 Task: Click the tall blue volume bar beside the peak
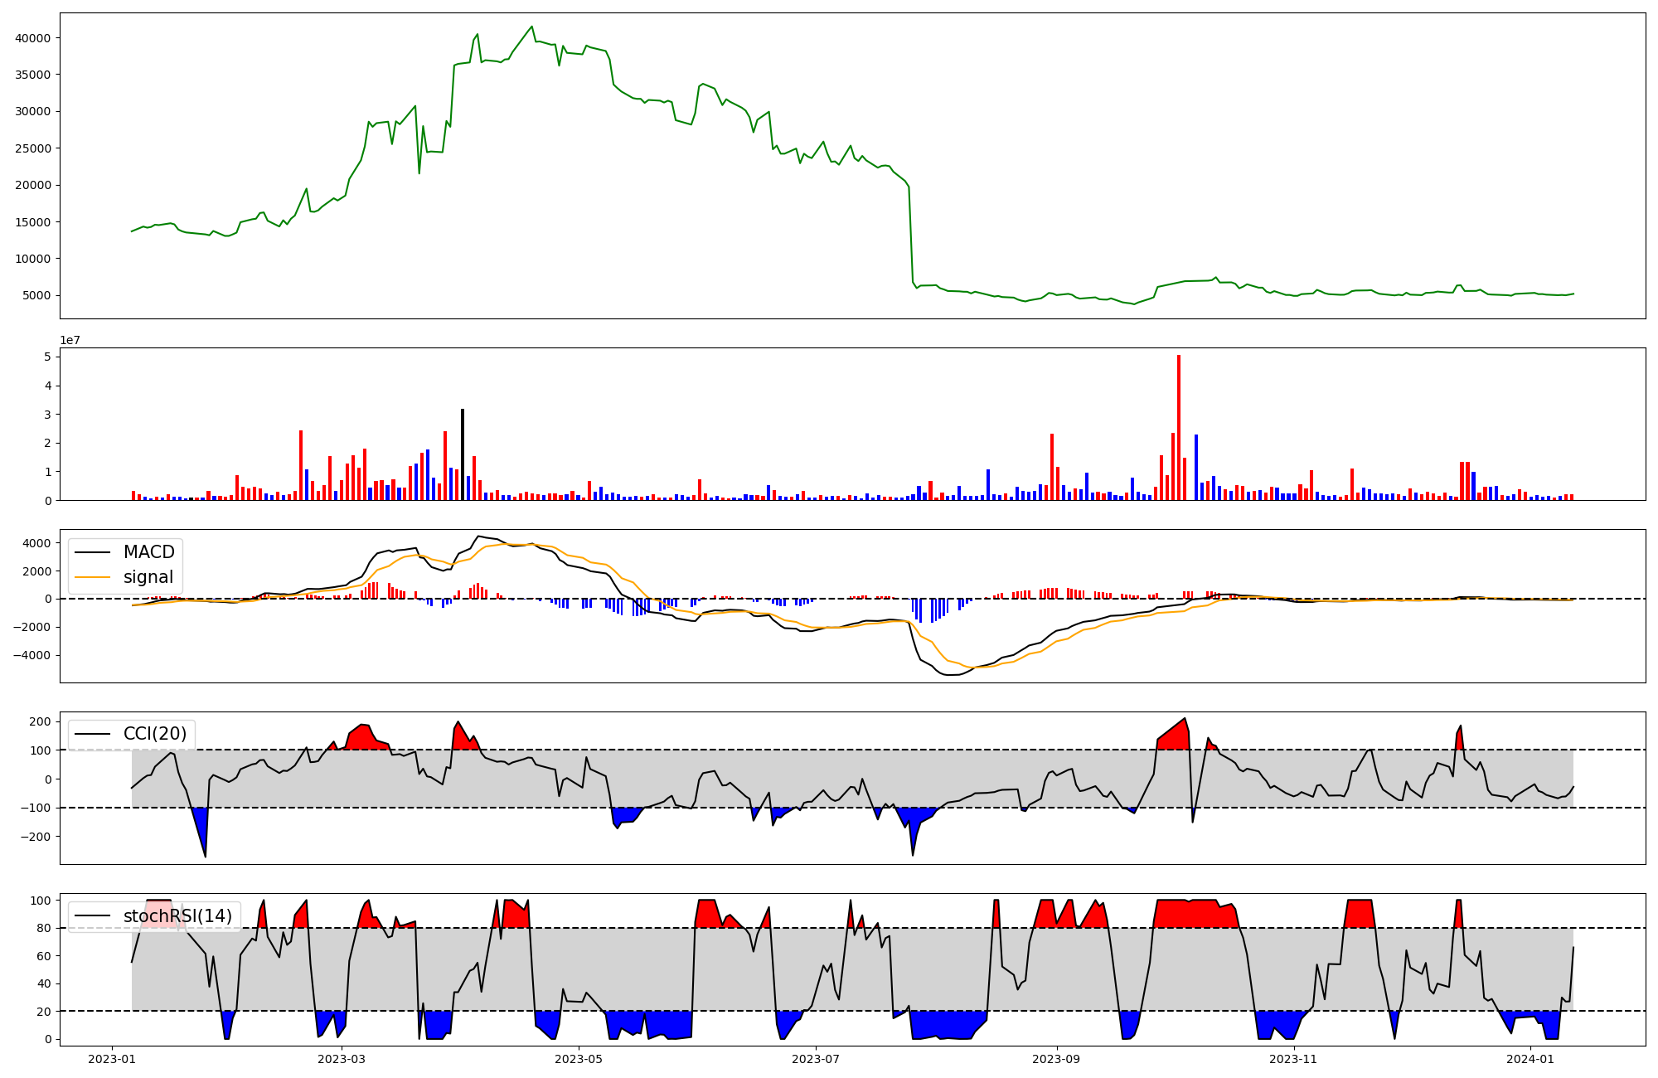(1196, 467)
